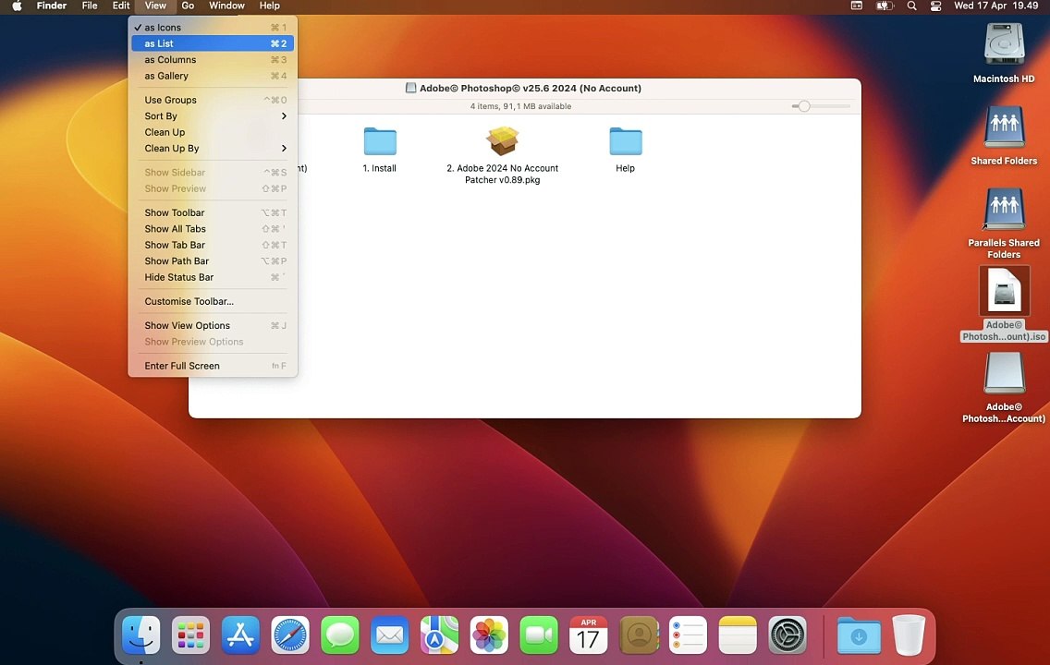Screen dimensions: 1050x665
Task: Select 'Show All Tabs' menu item
Action: click(x=213, y=229)
